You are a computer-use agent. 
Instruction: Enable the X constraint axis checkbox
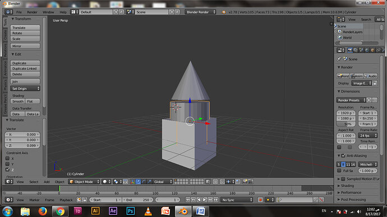(x=7, y=159)
